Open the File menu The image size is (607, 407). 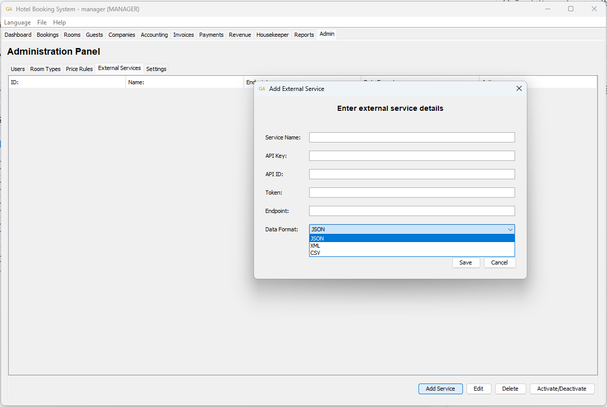[x=41, y=22]
